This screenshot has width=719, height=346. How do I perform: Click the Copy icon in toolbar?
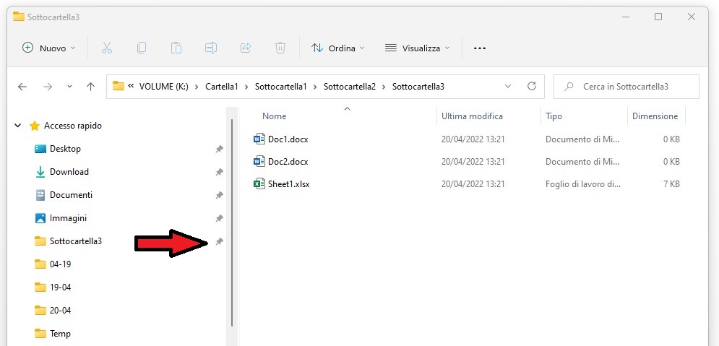[x=142, y=48]
